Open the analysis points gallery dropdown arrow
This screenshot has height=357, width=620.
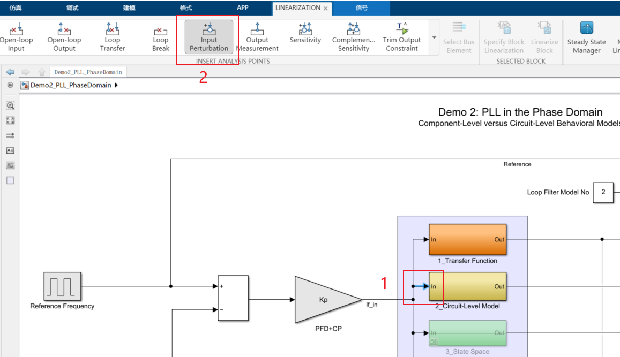pos(434,37)
